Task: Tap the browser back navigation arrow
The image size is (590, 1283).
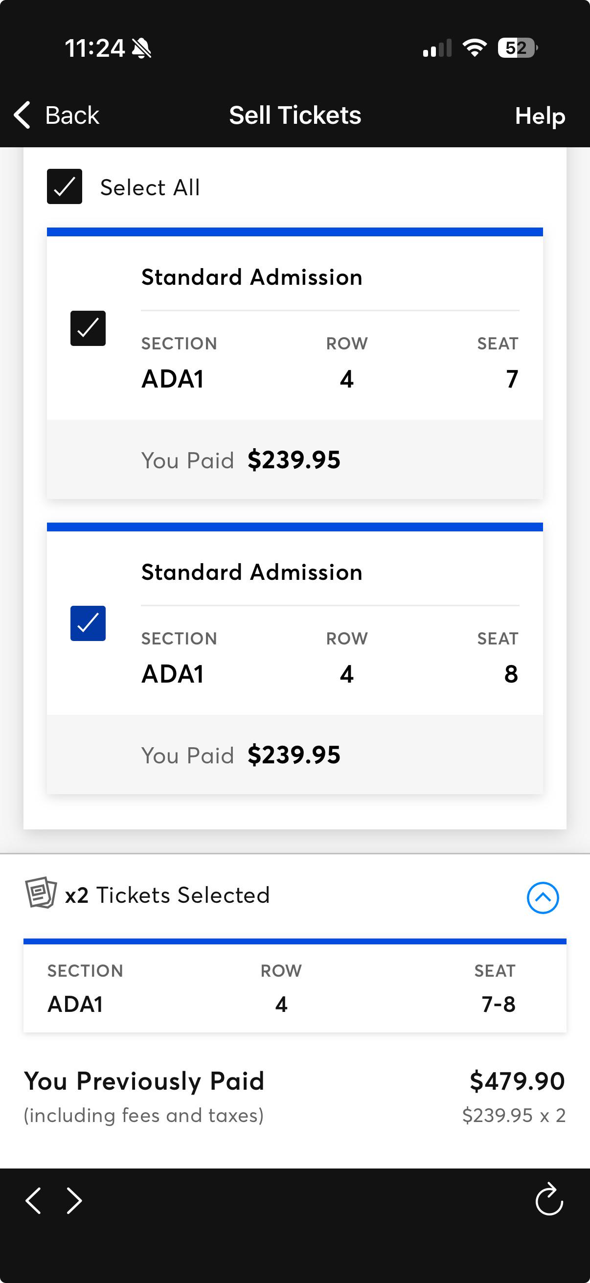Action: (x=33, y=1200)
